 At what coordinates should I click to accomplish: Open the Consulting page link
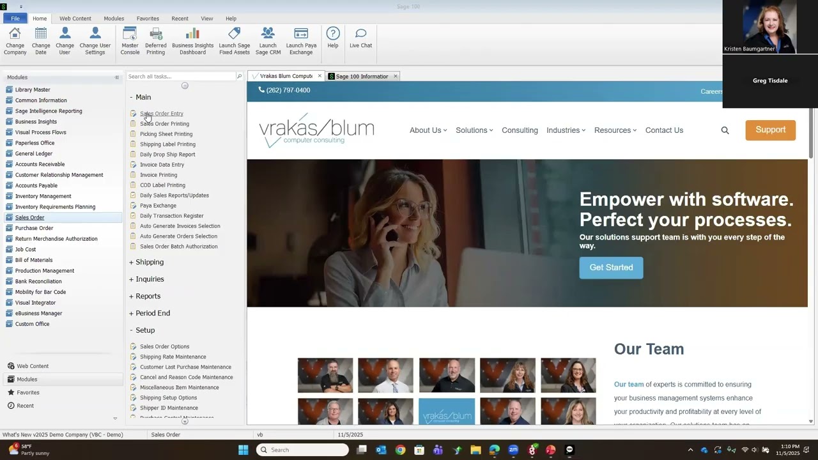click(x=520, y=130)
